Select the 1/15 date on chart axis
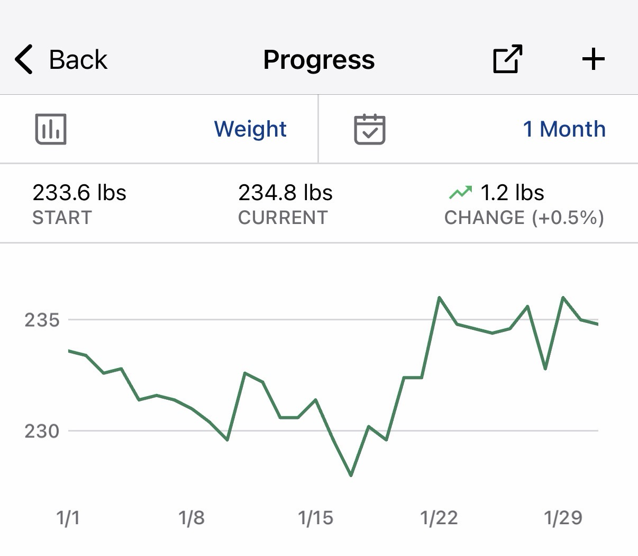The height and width of the screenshot is (556, 638). [x=316, y=517]
